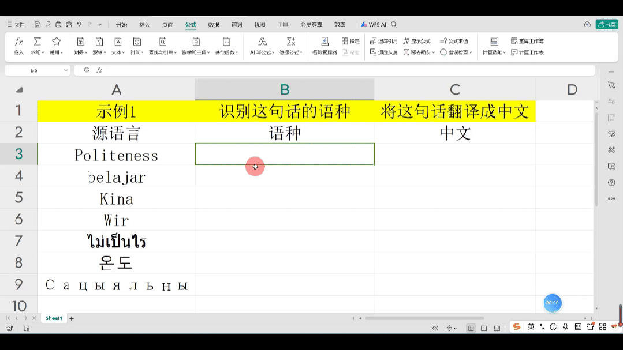Switch to the Insert (插入) tab

click(144, 25)
